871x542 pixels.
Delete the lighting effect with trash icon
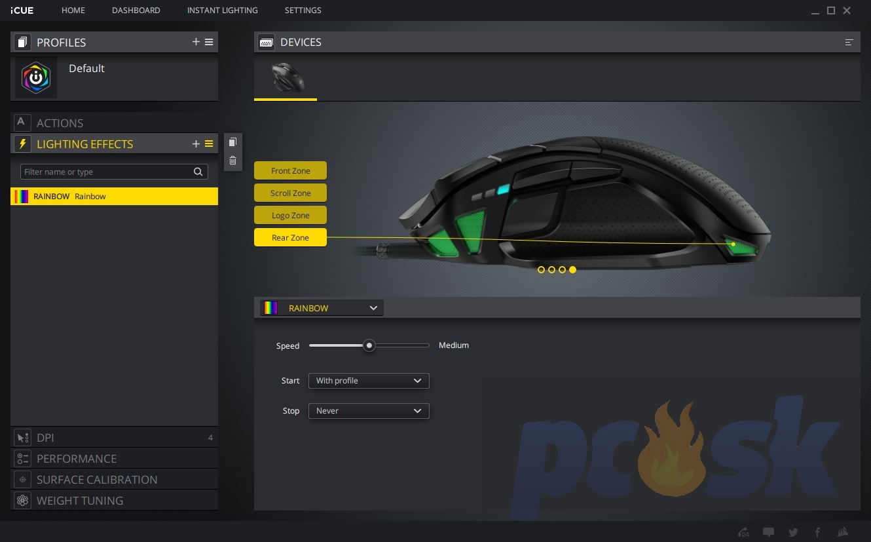tap(232, 161)
